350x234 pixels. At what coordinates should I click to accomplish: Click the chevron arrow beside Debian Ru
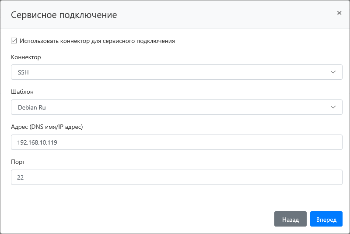(333, 107)
